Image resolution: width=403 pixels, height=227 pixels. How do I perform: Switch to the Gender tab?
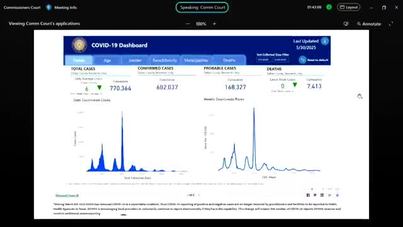pyautogui.click(x=135, y=61)
